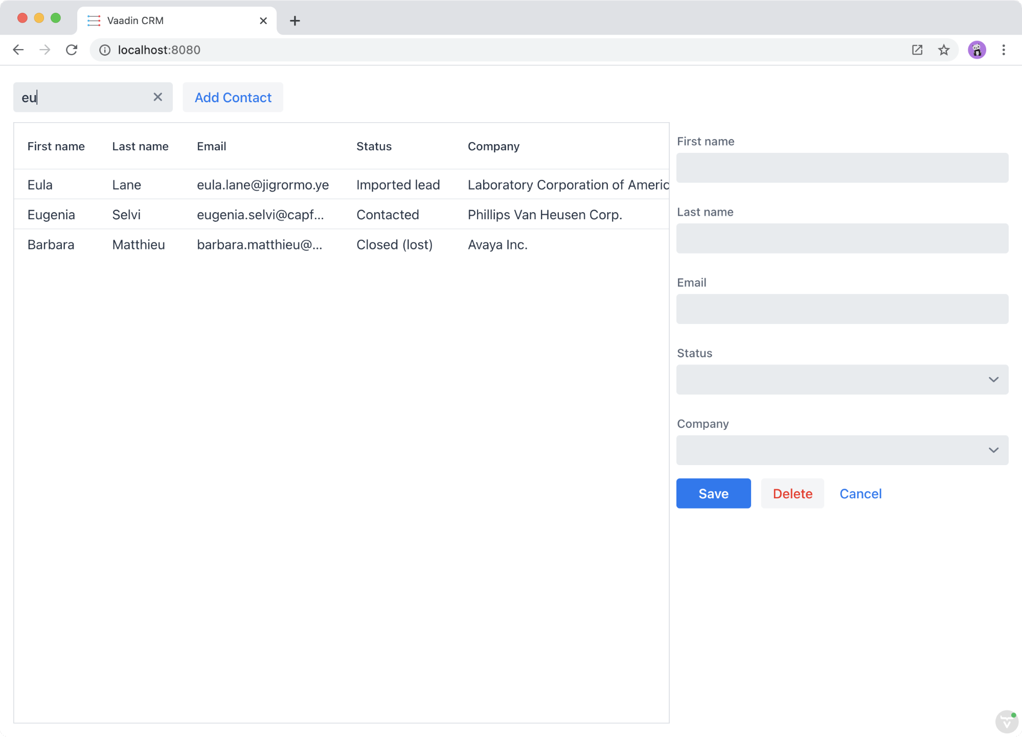Bookmark this page with the star icon

(x=944, y=50)
